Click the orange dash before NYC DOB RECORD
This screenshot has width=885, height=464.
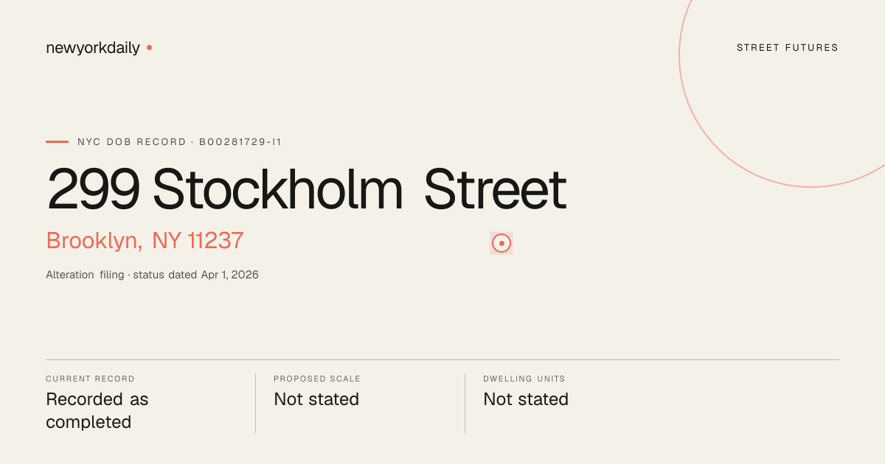point(57,141)
